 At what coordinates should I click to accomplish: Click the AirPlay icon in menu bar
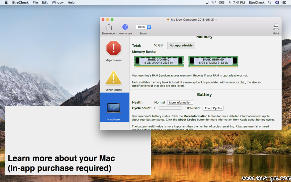pos(207,2)
